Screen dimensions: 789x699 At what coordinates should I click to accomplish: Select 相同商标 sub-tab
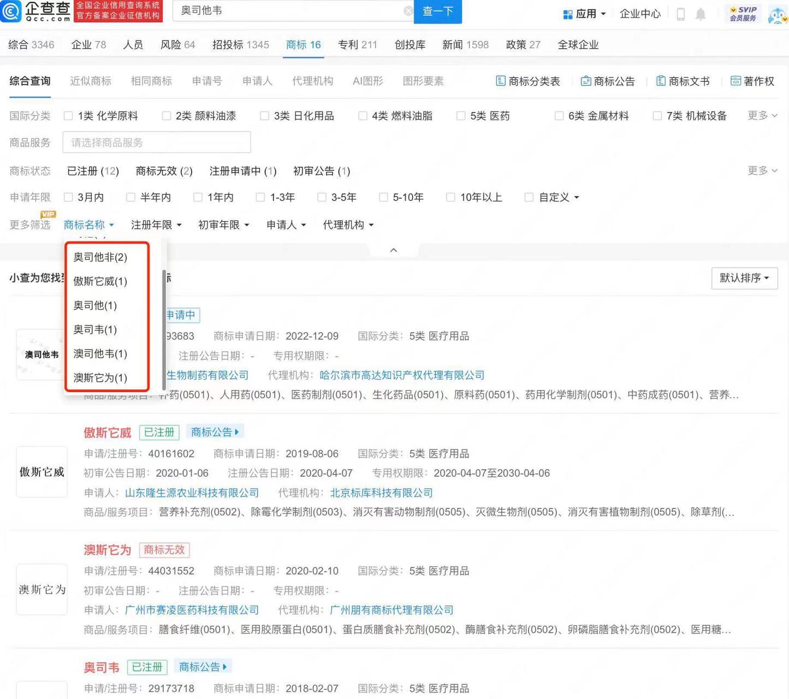[x=151, y=81]
